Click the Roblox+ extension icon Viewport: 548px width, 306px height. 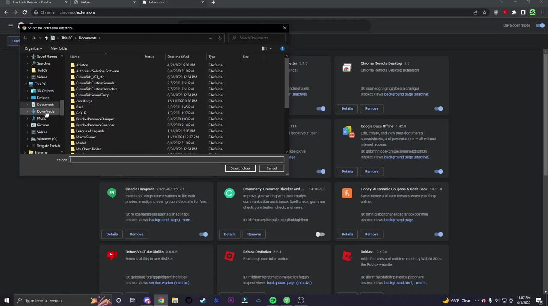coord(347,256)
